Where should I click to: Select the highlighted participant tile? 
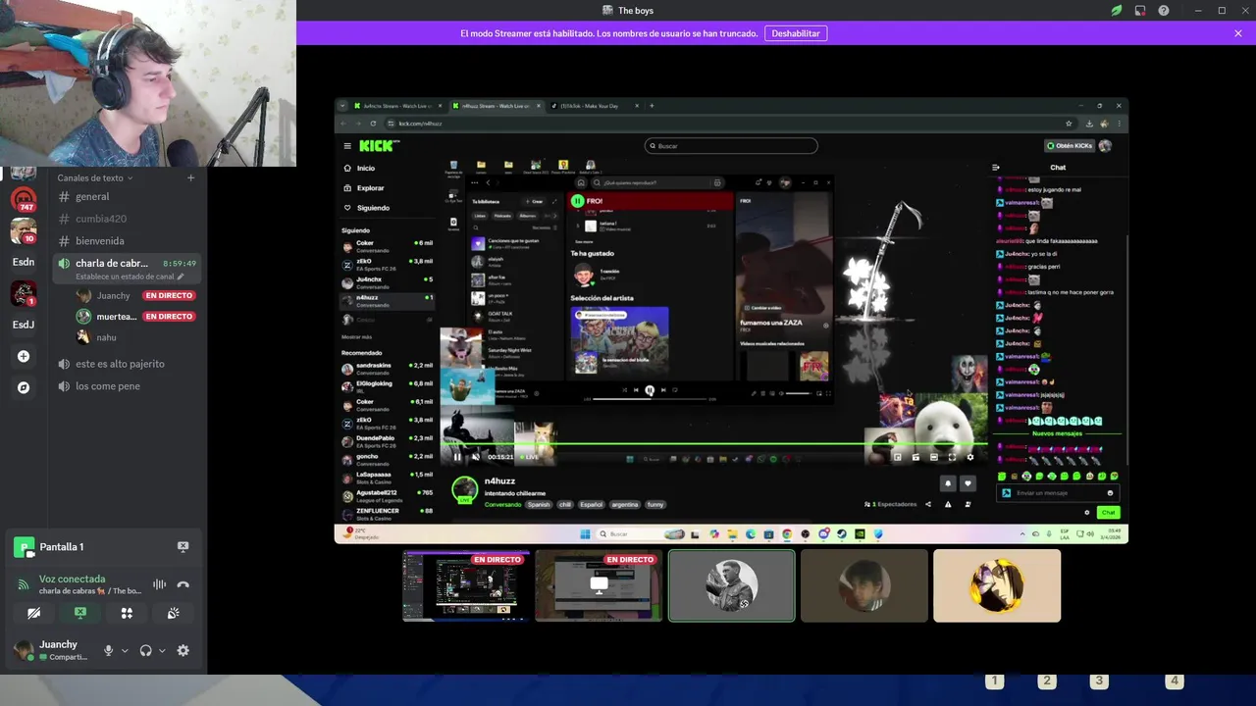click(x=732, y=585)
